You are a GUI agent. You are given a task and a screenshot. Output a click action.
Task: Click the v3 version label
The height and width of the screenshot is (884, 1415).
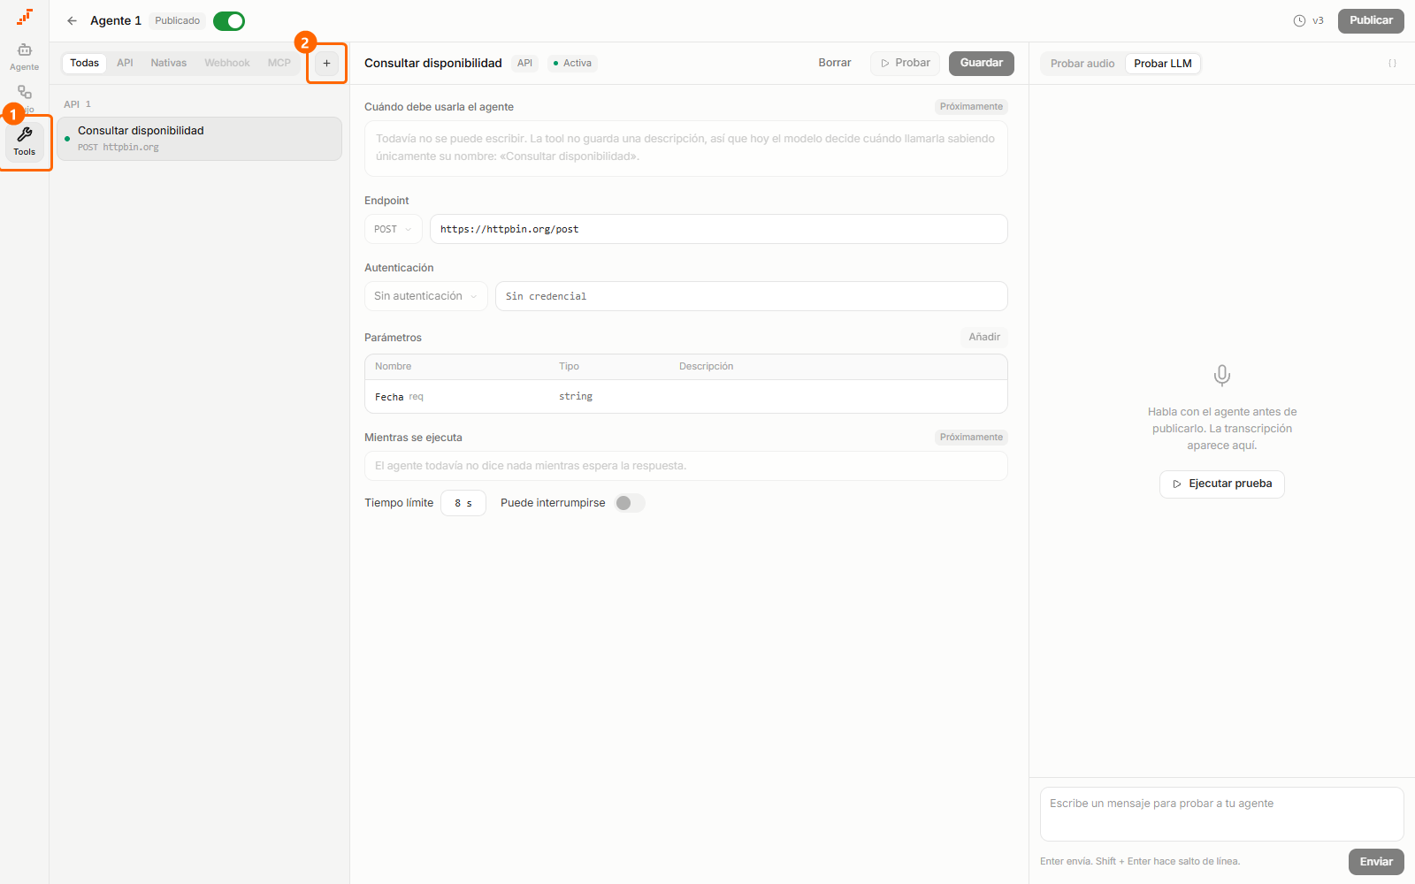pos(1318,20)
